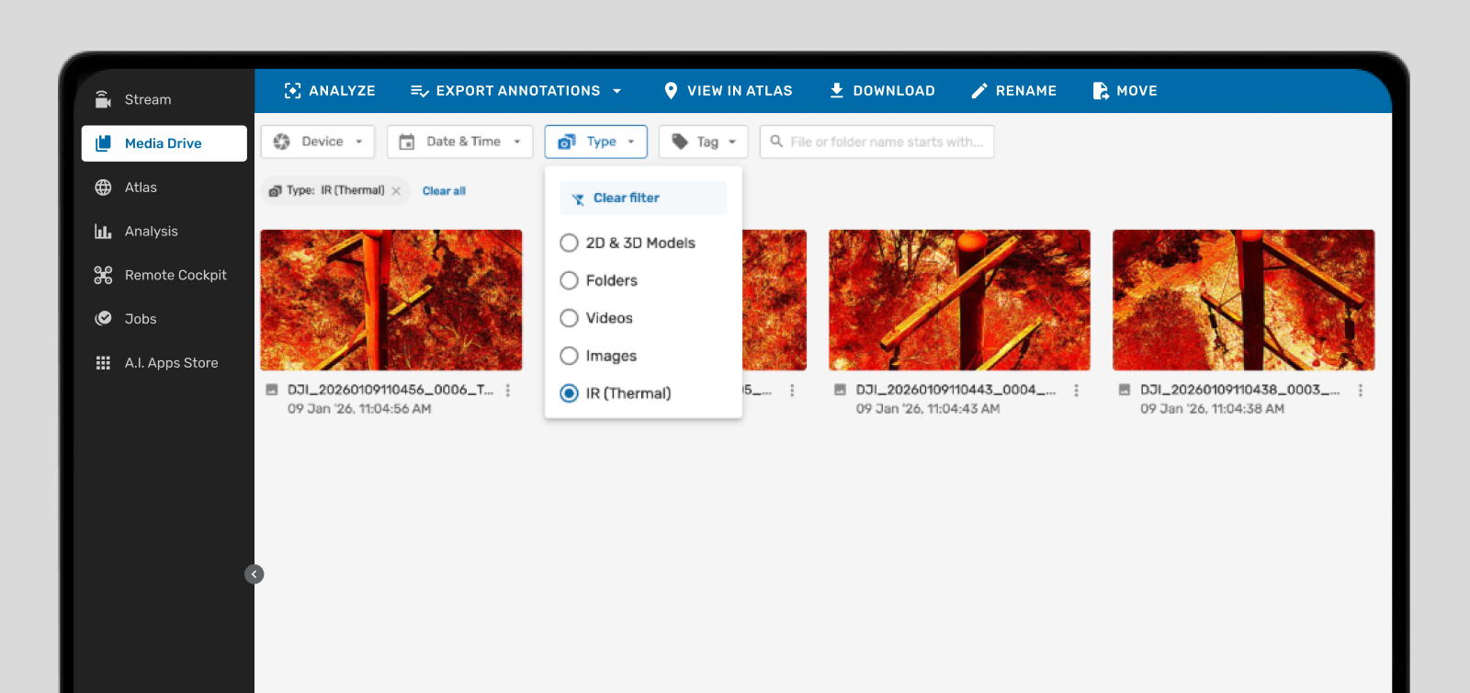Click the date 09 Jan '26, 11:04:43 AM
The height and width of the screenshot is (693, 1470).
[x=928, y=409]
